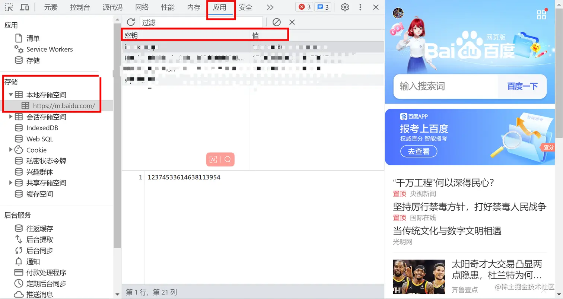563x299 pixels.
Task: Click the 输入搜索词 Baidu search box
Action: pyautogui.click(x=446, y=86)
